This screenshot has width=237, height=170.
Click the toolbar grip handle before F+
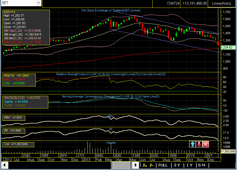(140, 165)
